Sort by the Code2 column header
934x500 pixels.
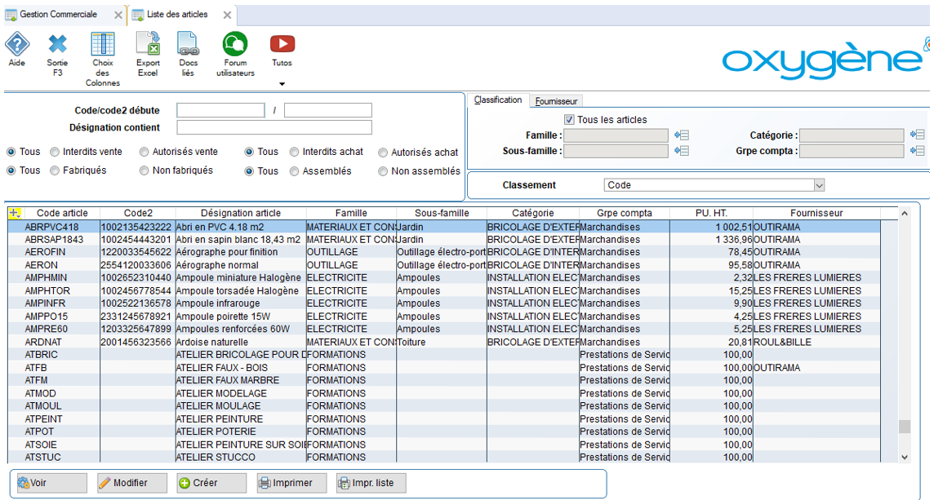pos(138,213)
